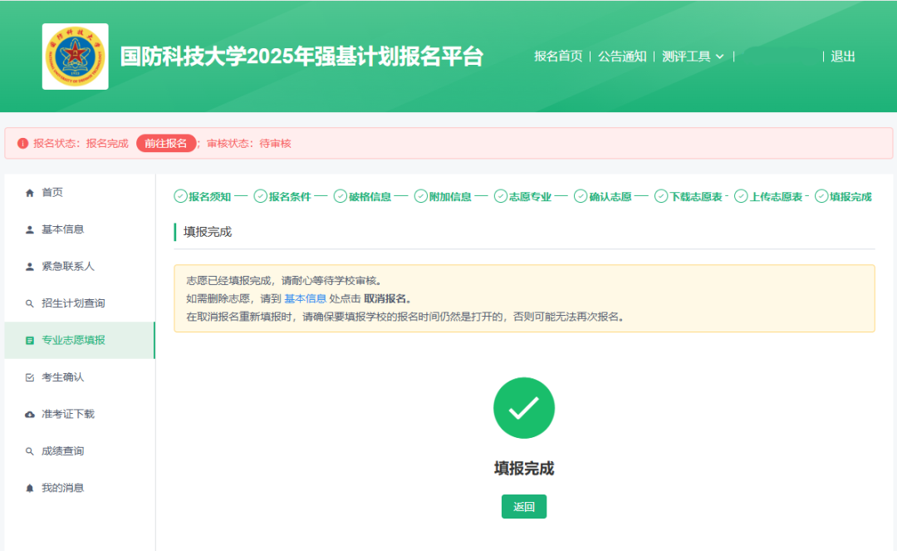Image resolution: width=897 pixels, height=551 pixels.
Task: Jump to the 上传志愿表 step label
Action: click(x=777, y=197)
